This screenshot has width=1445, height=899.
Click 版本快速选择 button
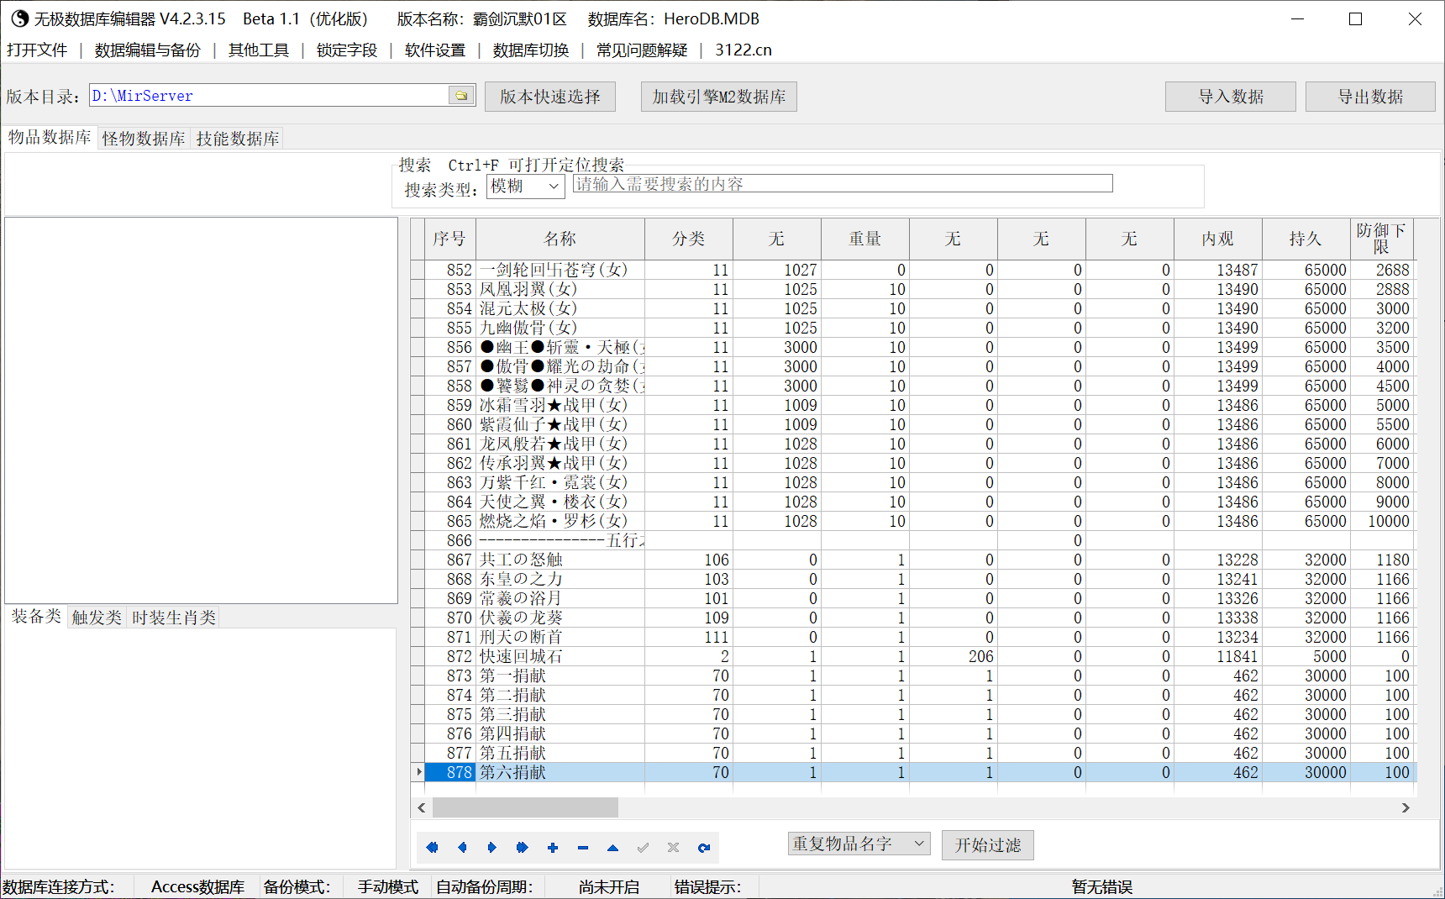pos(550,97)
